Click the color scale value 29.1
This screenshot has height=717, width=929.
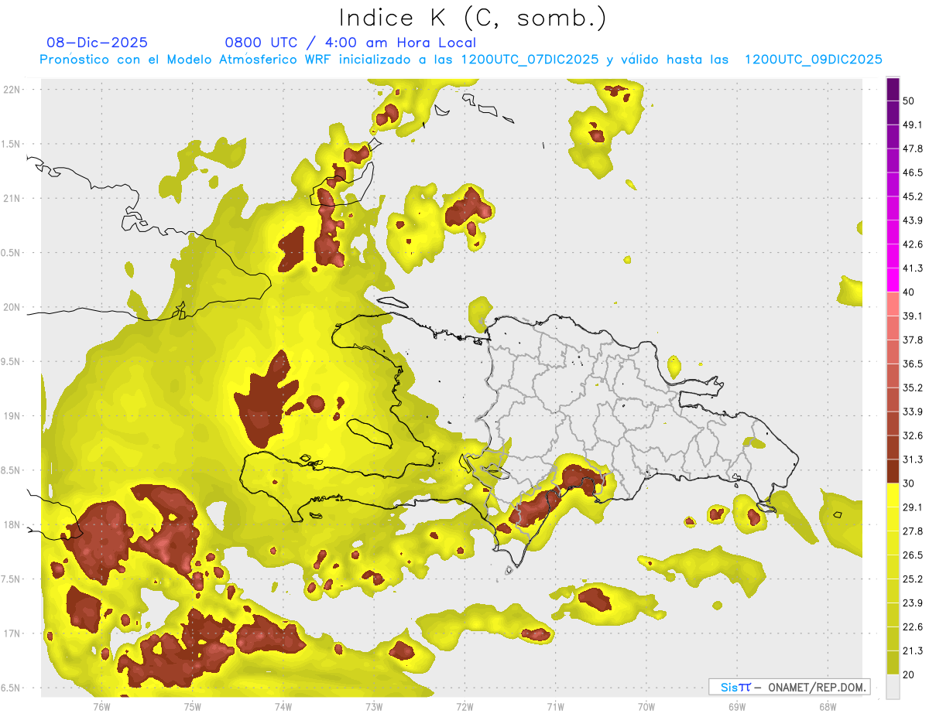click(x=912, y=507)
